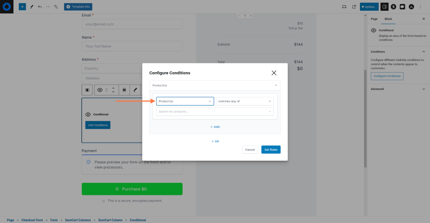
Task: Click the undo arrow in top toolbar
Action: pos(39,7)
